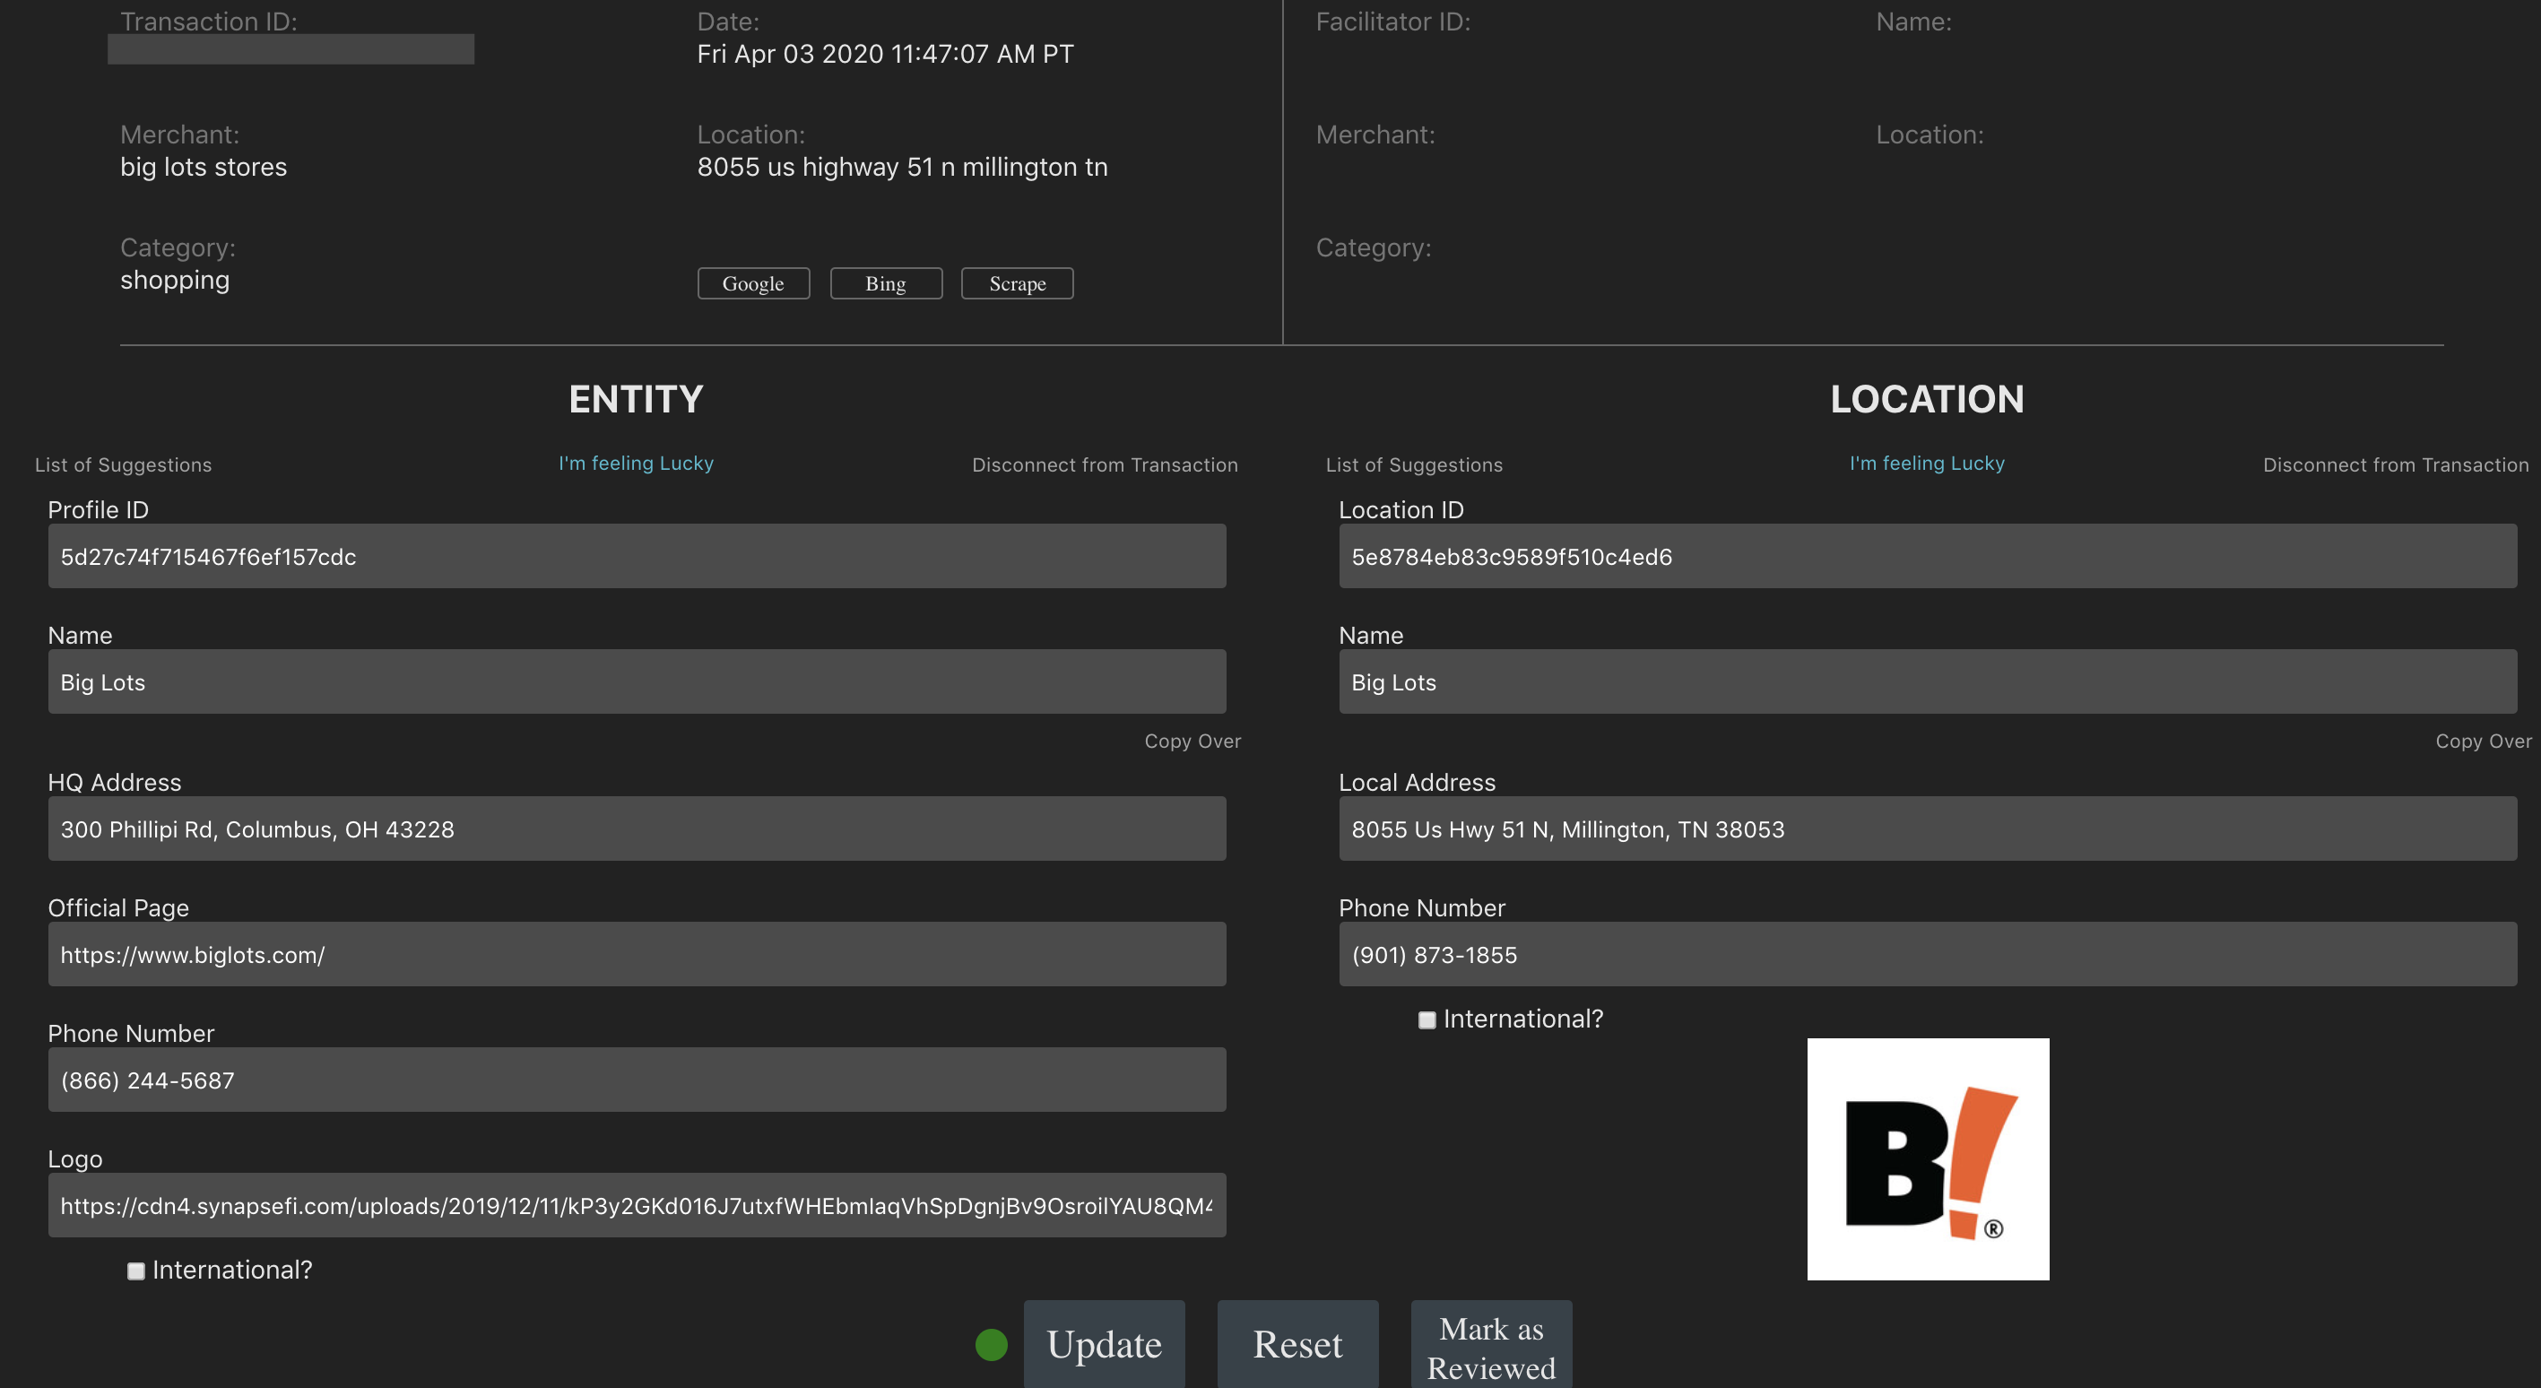Click the redacted Transaction ID value
The image size is (2541, 1388).
click(x=291, y=49)
